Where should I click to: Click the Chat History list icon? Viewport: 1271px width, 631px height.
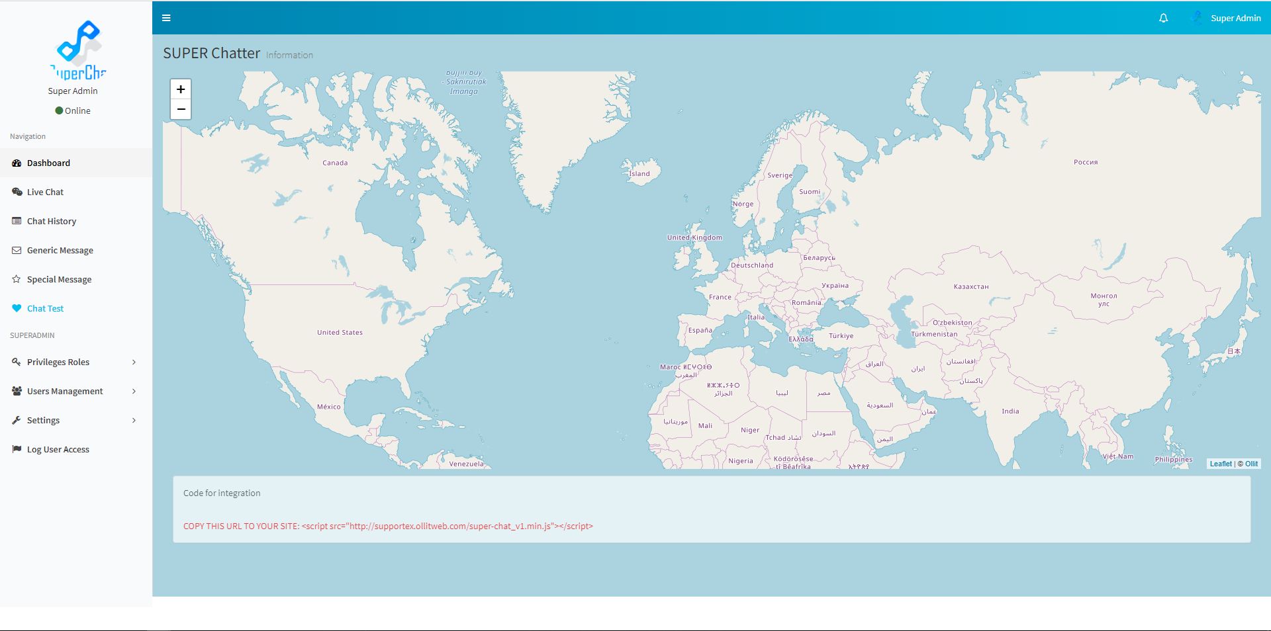coord(17,221)
